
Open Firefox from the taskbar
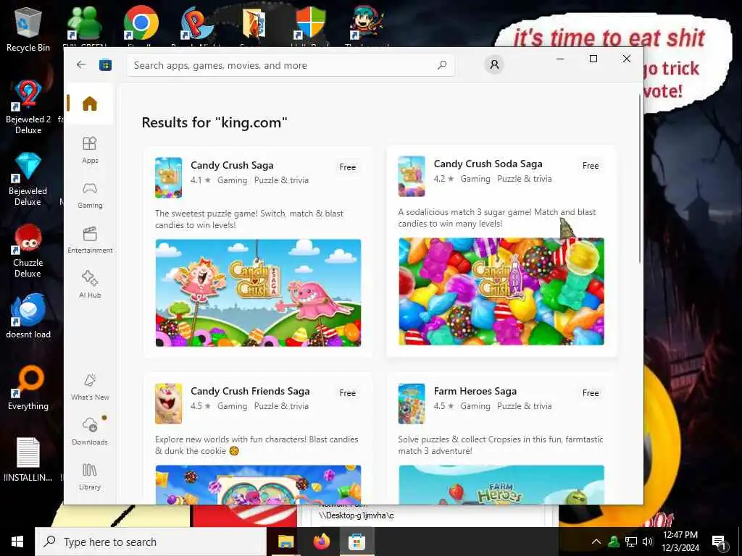click(x=321, y=542)
